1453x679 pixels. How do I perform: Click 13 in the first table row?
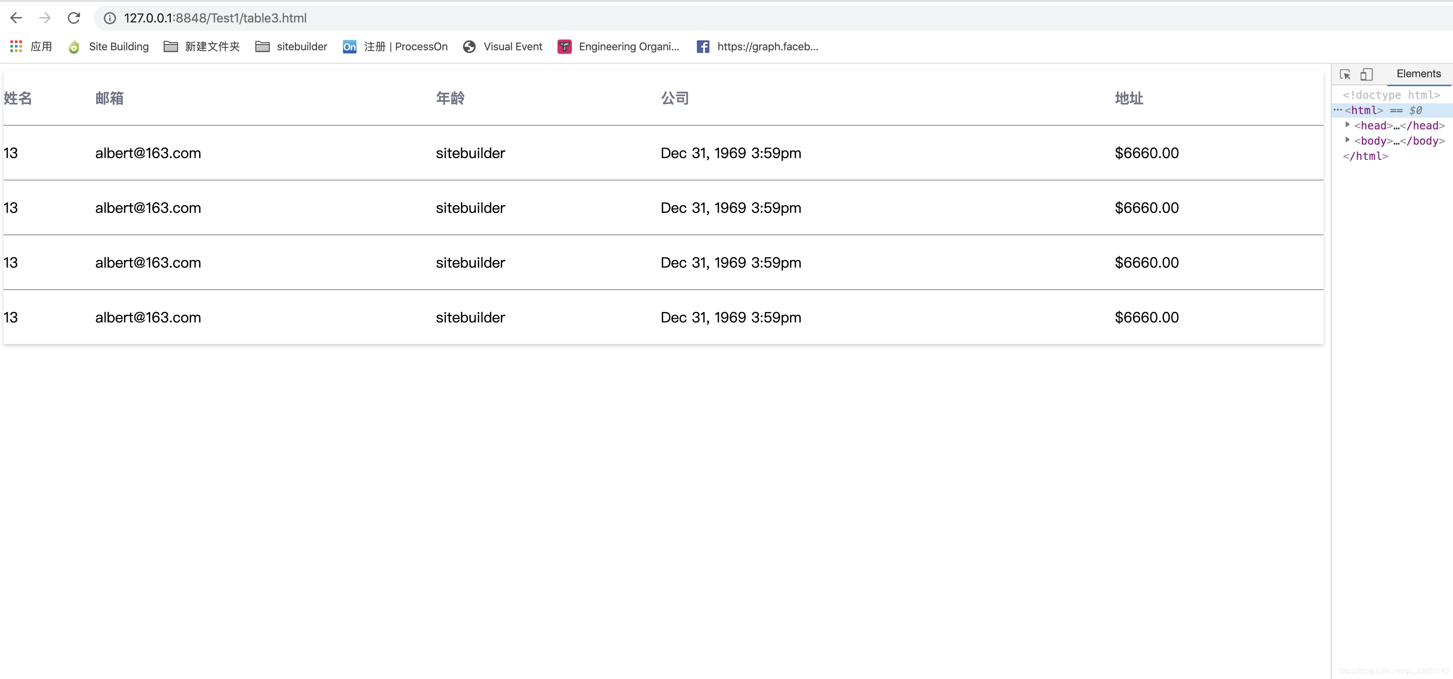click(11, 153)
